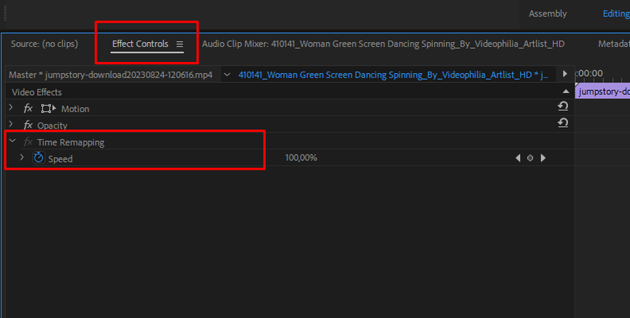Go to next Speed keyframe
Viewport: 630px width, 318px height.
pyautogui.click(x=543, y=158)
